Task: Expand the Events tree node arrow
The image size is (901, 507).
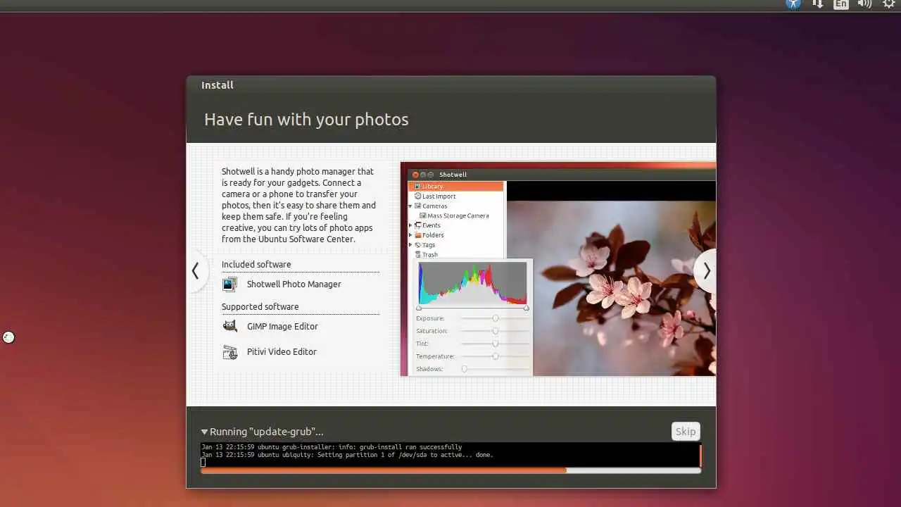Action: 410,225
